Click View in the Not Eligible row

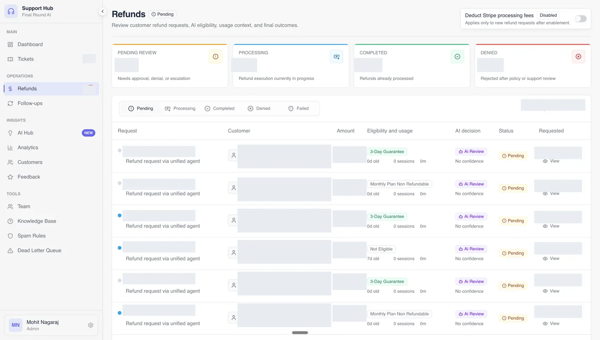click(x=551, y=259)
